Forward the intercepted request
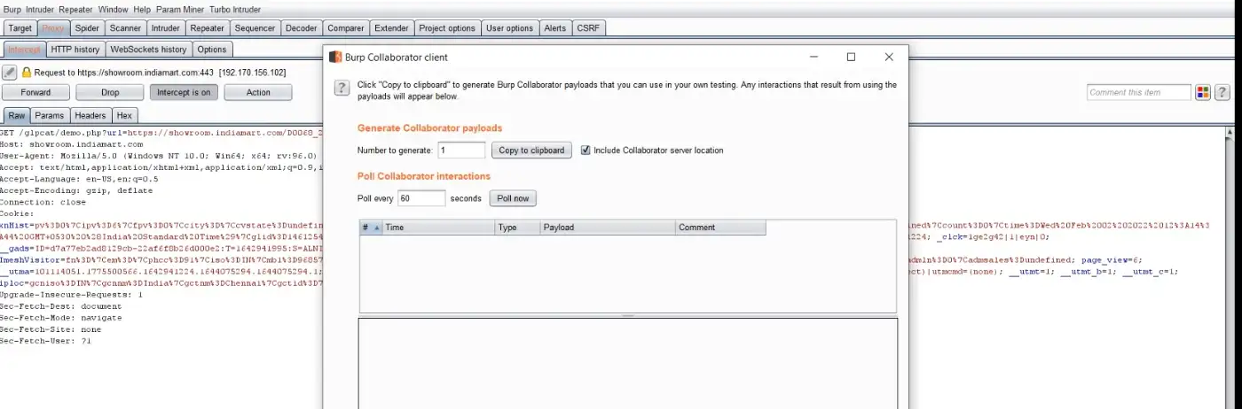 (35, 92)
